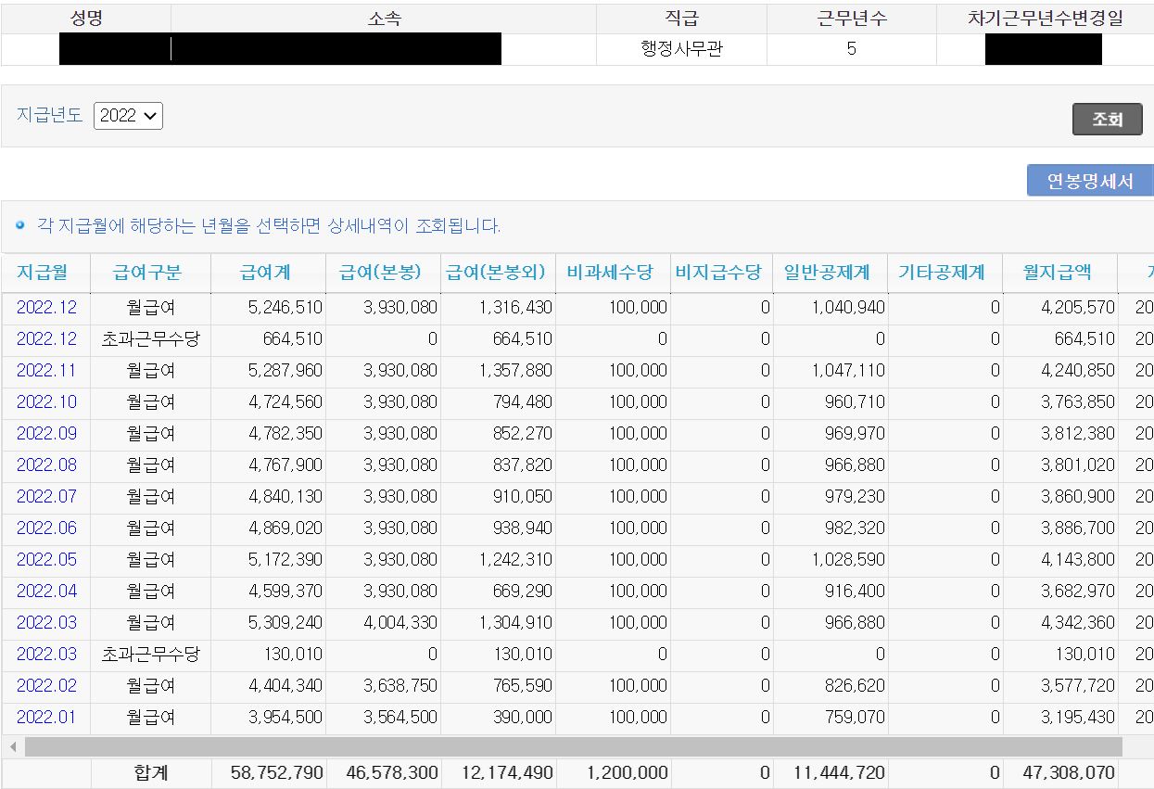Sort by 일반공제계 column header
The width and height of the screenshot is (1154, 789).
(x=827, y=273)
